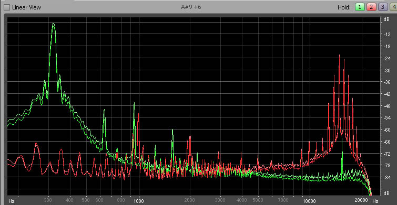The height and width of the screenshot is (205, 397).
Task: Click the 2000 frequency axis label
Action: pos(190,201)
